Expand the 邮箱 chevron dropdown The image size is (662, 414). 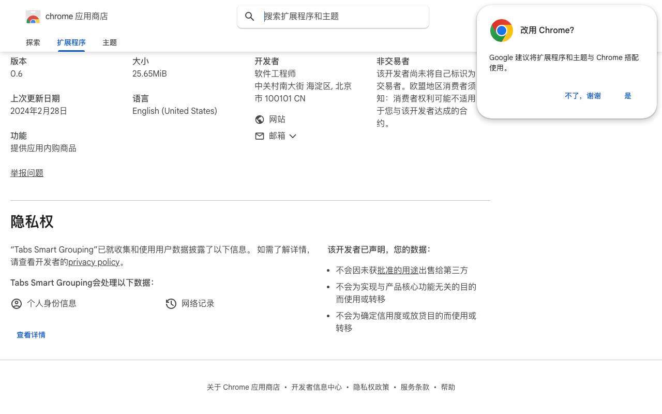[x=293, y=136]
